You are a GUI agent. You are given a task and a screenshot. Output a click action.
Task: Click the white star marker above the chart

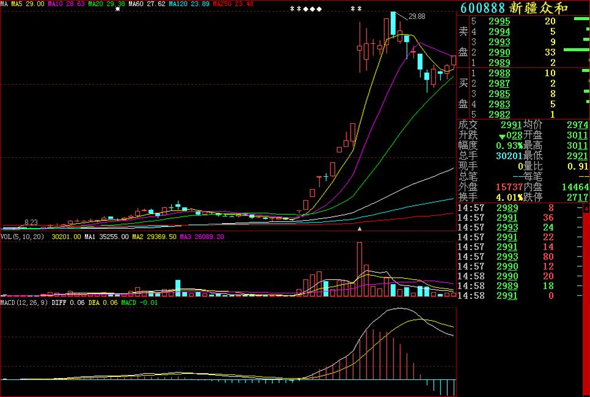point(118,9)
